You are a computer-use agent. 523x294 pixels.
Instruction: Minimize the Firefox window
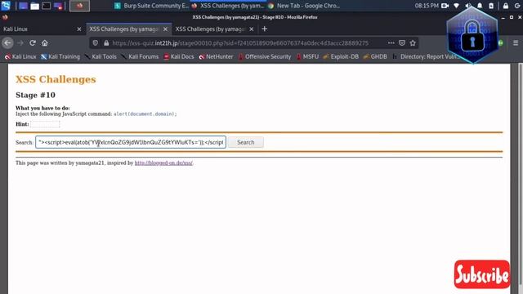coord(503,17)
